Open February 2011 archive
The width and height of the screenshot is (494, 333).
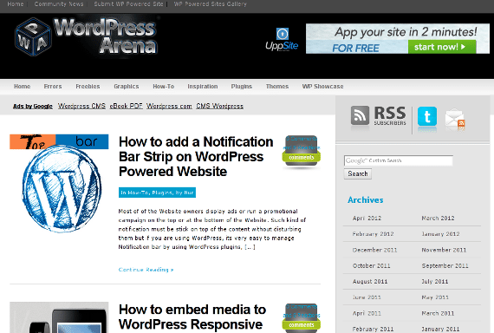373,330
